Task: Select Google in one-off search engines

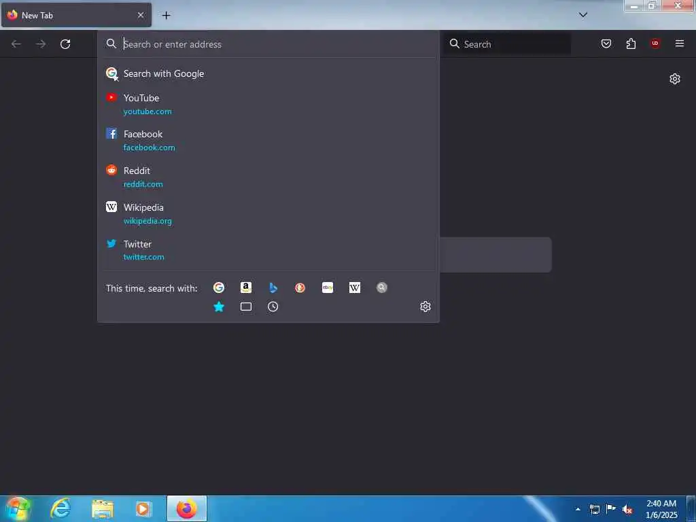Action: (219, 288)
